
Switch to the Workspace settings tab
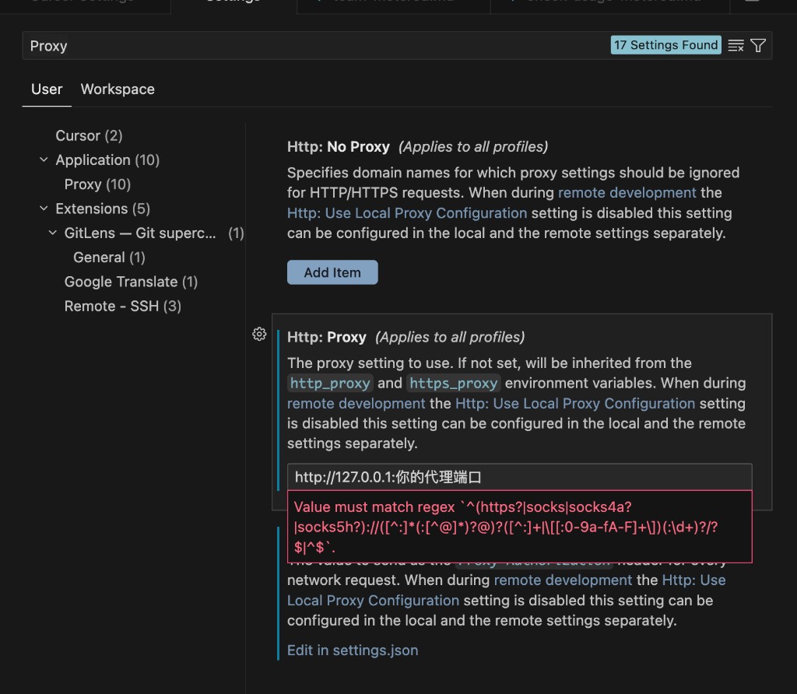[x=118, y=89]
